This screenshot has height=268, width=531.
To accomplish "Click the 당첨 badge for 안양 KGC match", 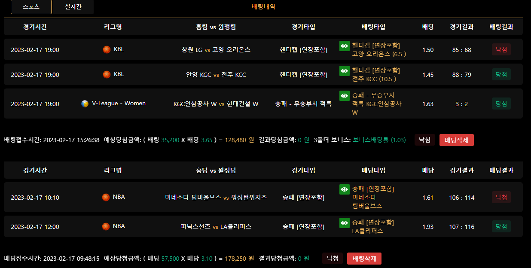I will (501, 74).
